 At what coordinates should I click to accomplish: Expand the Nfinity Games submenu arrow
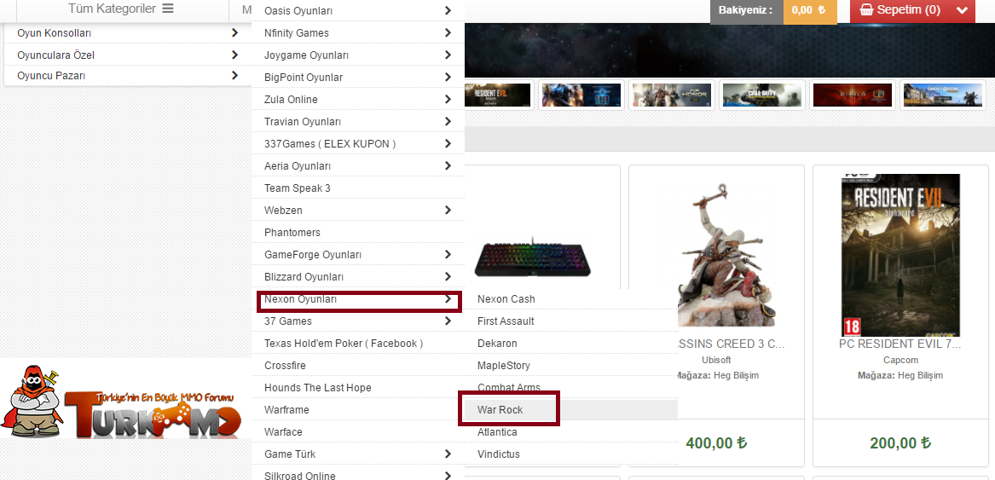[448, 32]
